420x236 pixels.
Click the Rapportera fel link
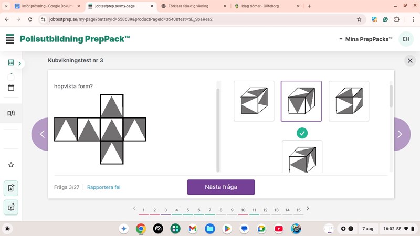click(x=103, y=187)
